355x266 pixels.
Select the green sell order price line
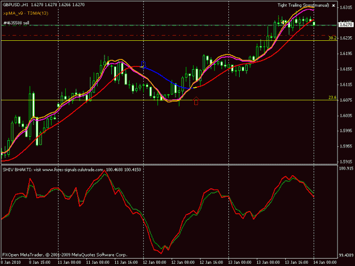click(169, 26)
